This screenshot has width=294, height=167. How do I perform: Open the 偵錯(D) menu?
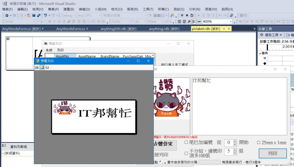(x=84, y=9)
